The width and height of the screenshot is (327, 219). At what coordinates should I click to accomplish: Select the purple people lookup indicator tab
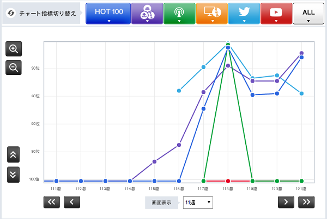[147, 13]
